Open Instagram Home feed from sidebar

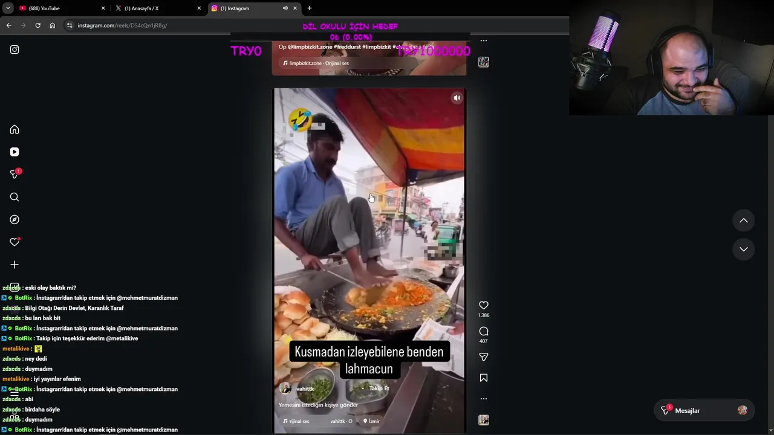pos(15,129)
